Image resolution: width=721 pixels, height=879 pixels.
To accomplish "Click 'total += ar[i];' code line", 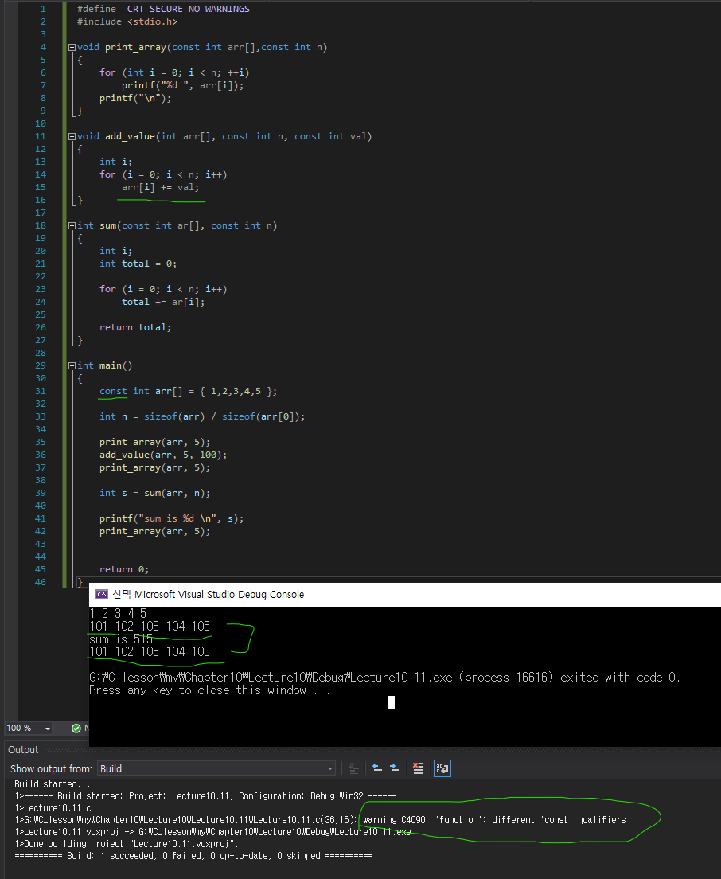I will tap(164, 303).
